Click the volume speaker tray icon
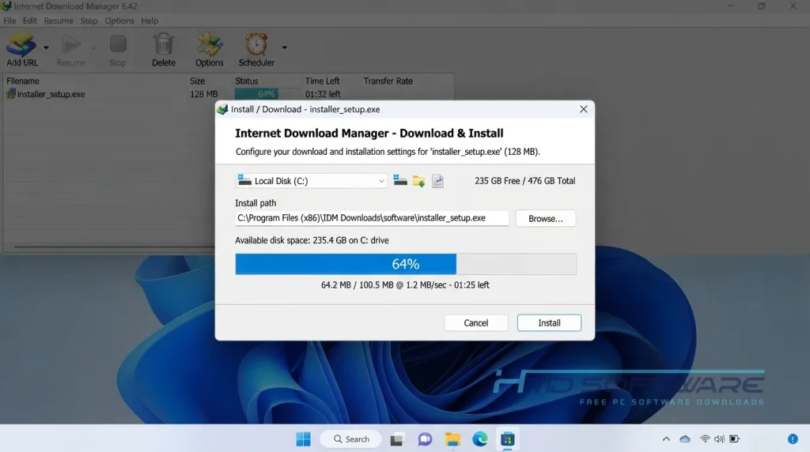Screen dimensions: 810x452 click(719, 439)
